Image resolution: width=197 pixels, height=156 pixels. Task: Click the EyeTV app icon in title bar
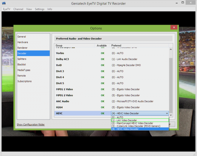4,3
